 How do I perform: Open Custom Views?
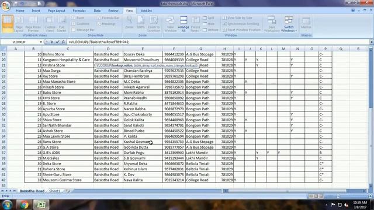pos(50,23)
